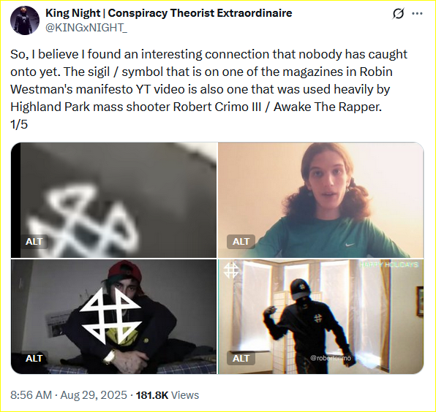Image resolution: width=436 pixels, height=412 pixels.
Task: Click the @robertcrimo watermark in the image
Action: point(331,358)
